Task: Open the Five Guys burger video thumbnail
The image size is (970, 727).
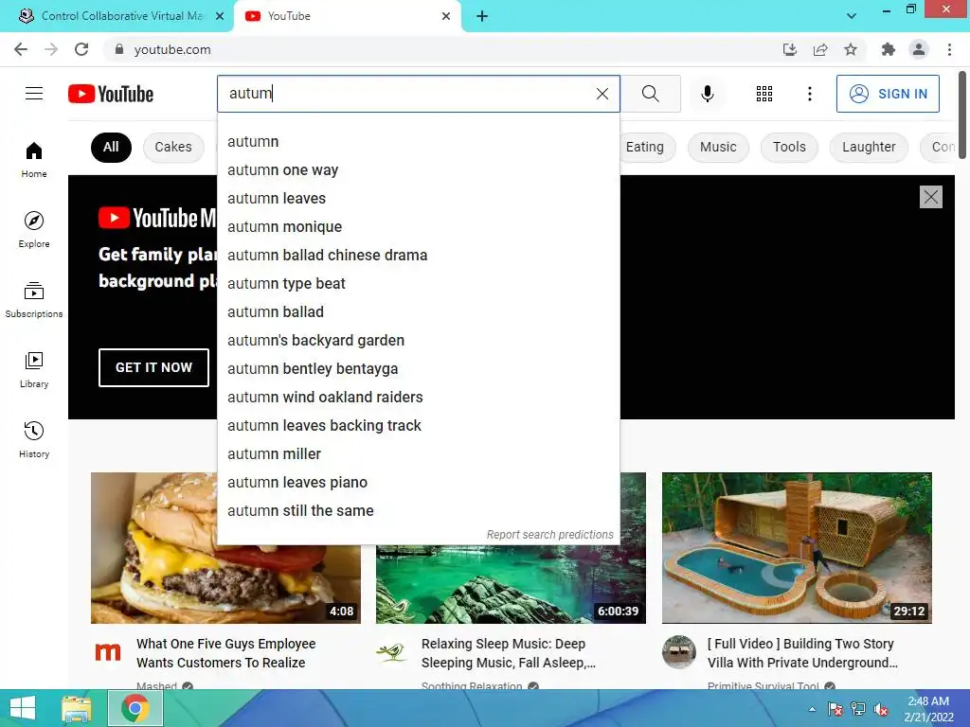Action: [225, 548]
